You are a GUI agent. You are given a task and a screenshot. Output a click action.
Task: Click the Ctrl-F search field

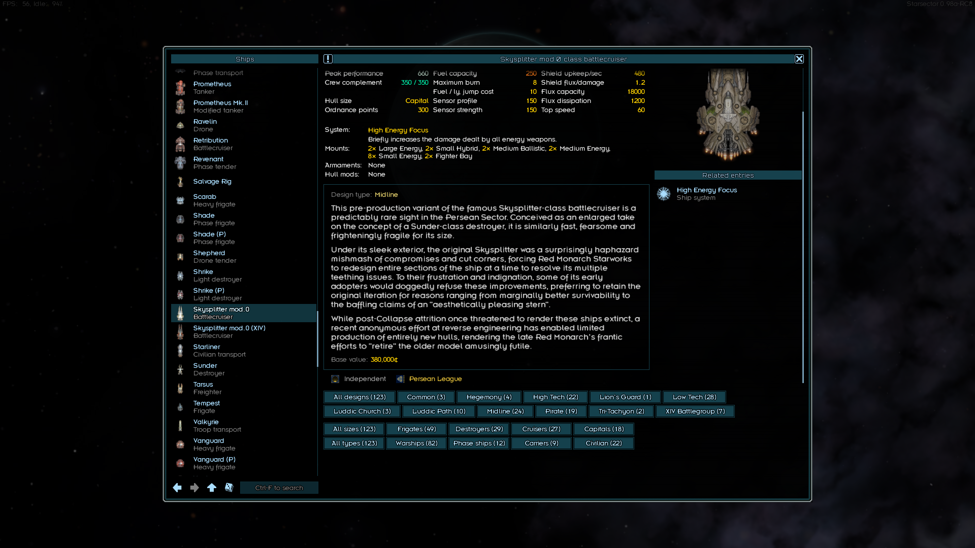click(279, 488)
